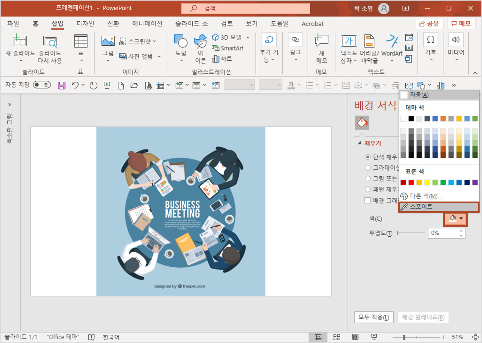
Task: Click the 기호 symbol icon
Action: (430, 40)
